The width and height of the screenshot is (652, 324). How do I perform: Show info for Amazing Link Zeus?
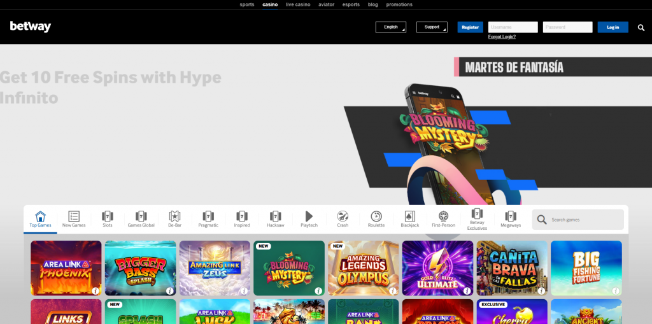point(244,291)
